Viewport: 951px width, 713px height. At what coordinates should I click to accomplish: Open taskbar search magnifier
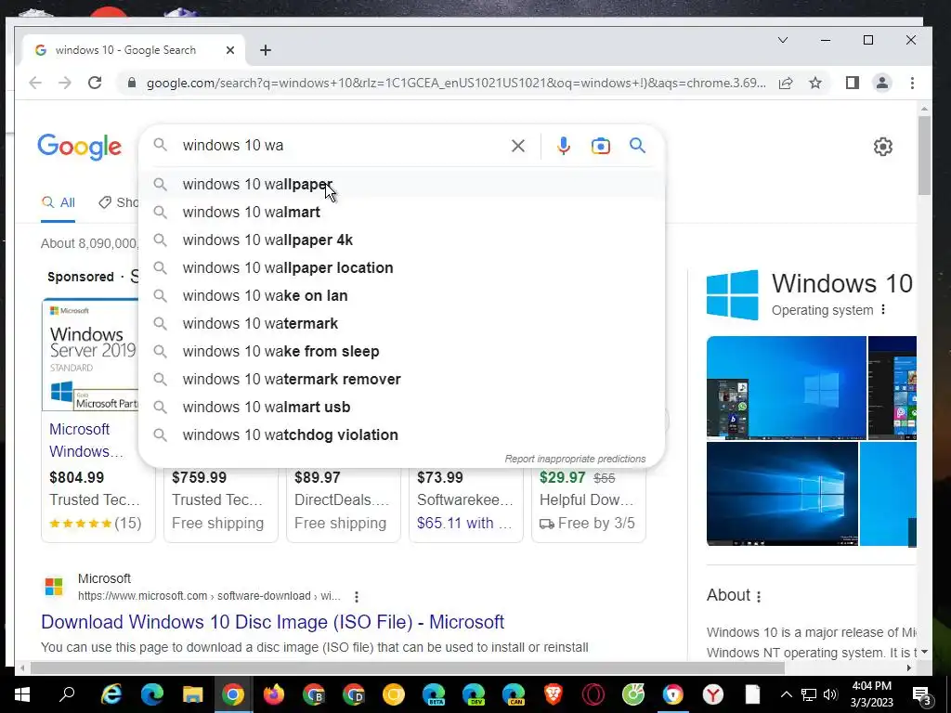click(67, 694)
